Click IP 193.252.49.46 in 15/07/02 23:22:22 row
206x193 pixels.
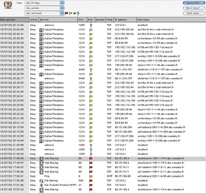click(124, 114)
